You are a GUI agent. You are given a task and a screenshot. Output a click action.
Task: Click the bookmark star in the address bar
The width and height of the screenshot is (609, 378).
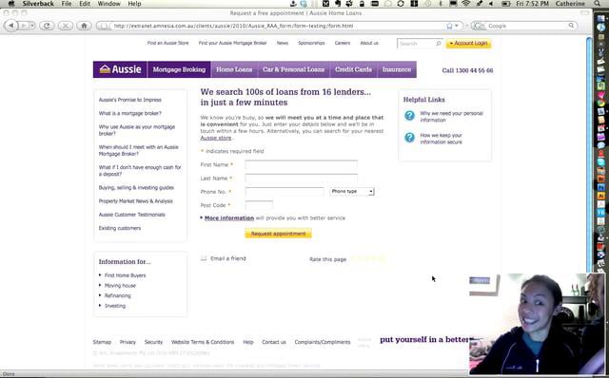point(449,26)
